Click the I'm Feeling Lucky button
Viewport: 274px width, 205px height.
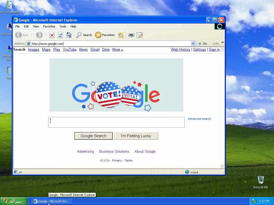[x=136, y=136]
